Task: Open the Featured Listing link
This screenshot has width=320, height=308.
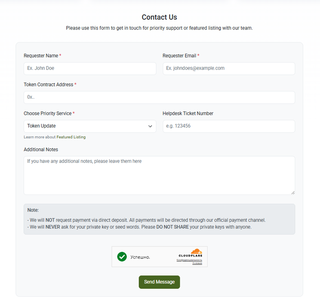Action: 71,137
